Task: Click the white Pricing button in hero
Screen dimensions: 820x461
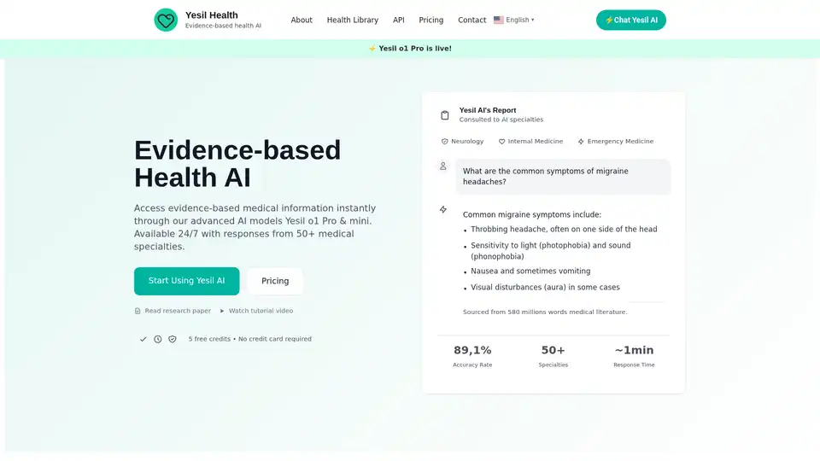Action: [275, 281]
